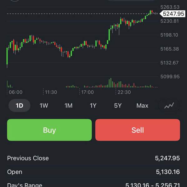Select the 5Y time range
Image resolution: width=187 pixels, height=187 pixels.
(x=117, y=106)
